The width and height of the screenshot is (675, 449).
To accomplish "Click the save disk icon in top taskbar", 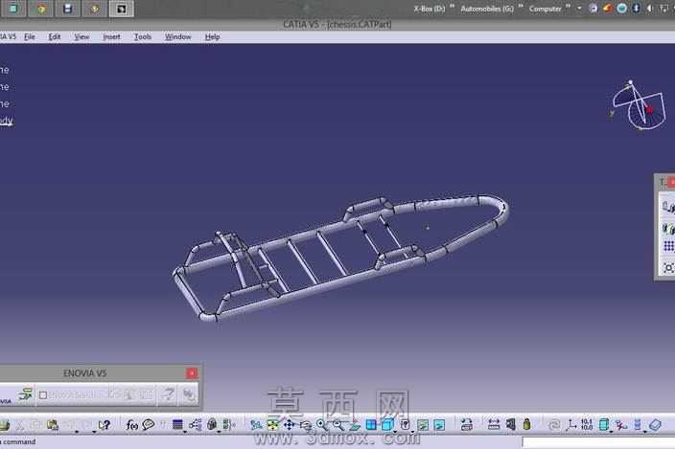I will (67, 9).
